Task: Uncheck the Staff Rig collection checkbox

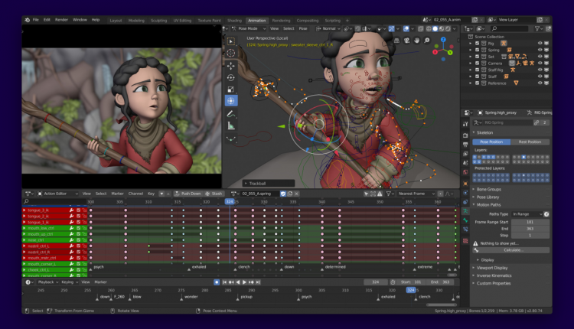Action: click(x=477, y=70)
